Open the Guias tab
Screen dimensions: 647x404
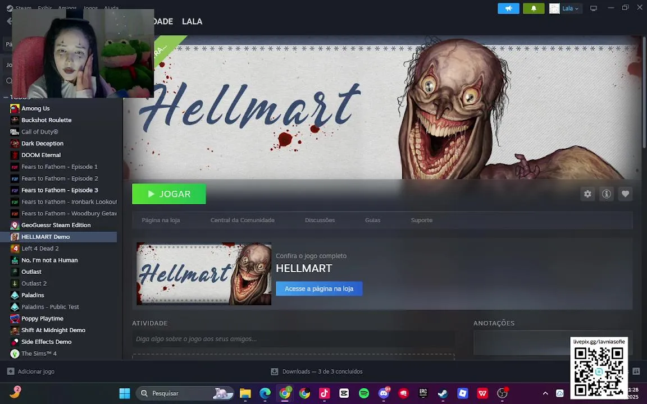tap(372, 220)
